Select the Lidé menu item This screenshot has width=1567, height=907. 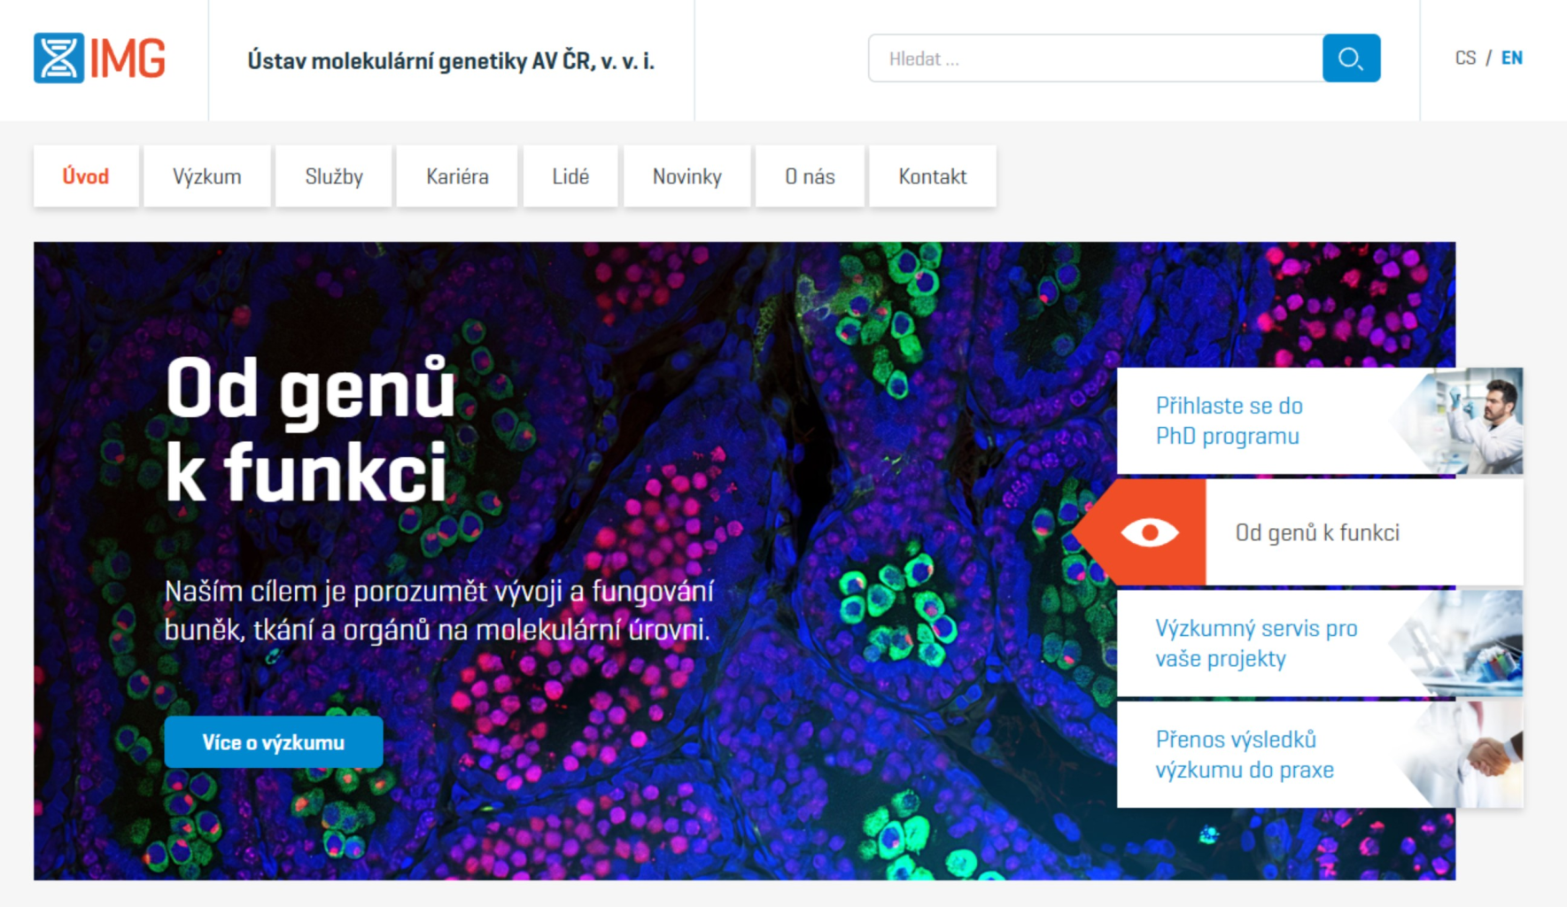[x=570, y=176]
